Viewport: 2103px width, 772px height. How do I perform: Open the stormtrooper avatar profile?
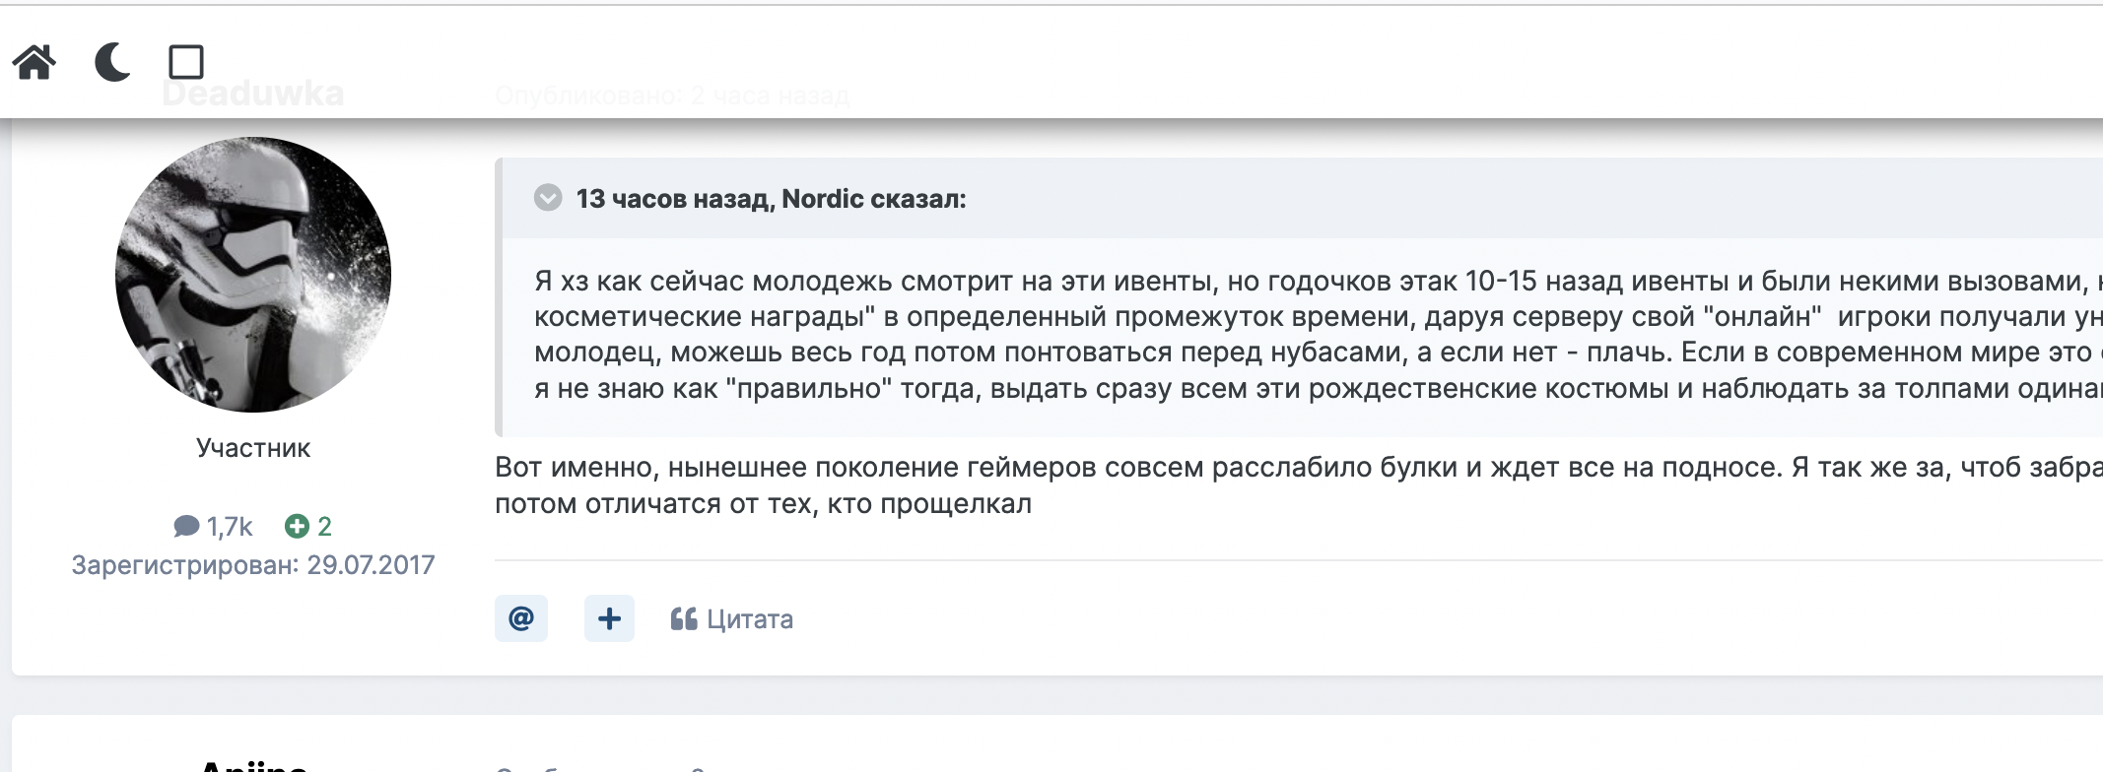[253, 275]
